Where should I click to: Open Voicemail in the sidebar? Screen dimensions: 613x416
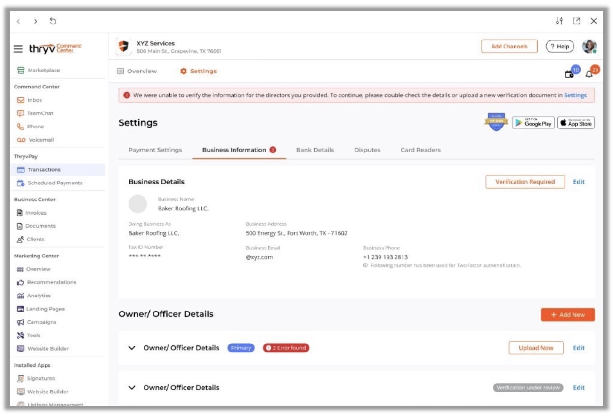tap(35, 140)
